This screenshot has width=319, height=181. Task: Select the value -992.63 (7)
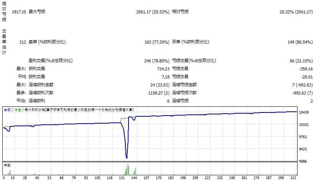point(303,93)
